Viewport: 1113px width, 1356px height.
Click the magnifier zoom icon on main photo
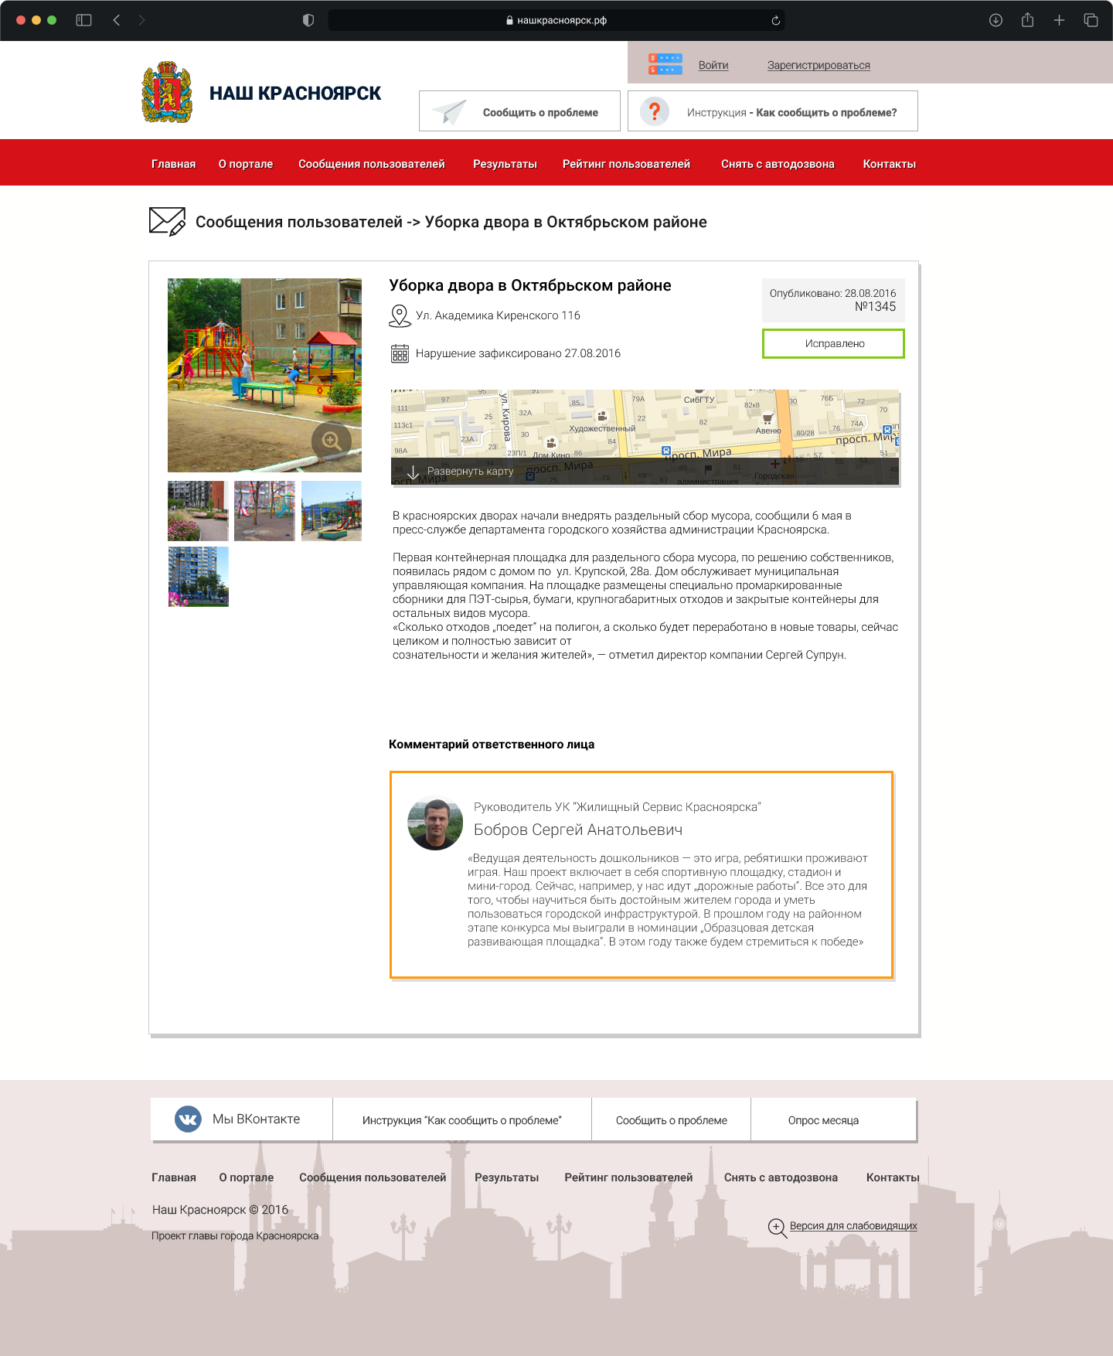point(332,441)
